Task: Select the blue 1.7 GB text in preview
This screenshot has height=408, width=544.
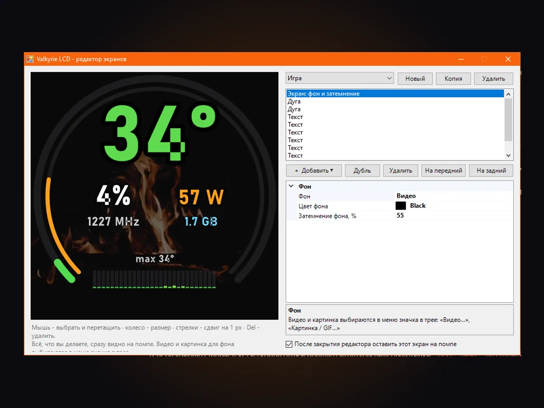Action: (201, 221)
